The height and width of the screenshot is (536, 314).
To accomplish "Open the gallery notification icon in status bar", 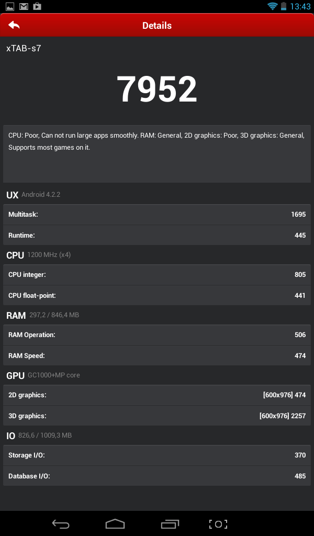I will [10, 7].
